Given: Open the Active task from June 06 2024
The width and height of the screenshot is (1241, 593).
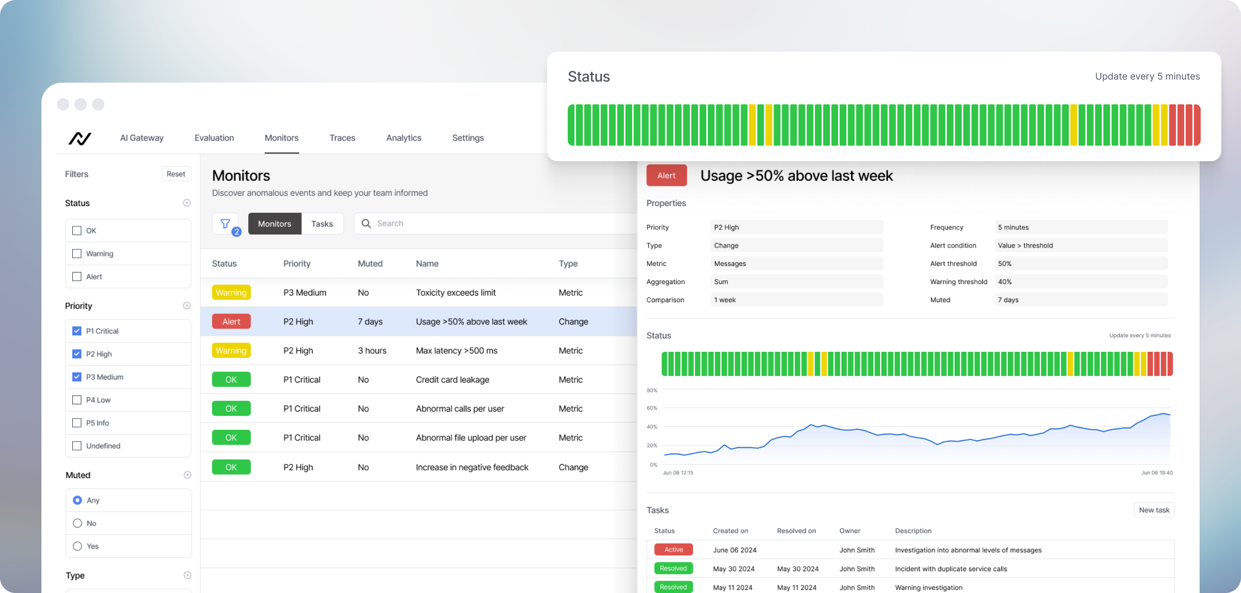Looking at the screenshot, I should 910,550.
